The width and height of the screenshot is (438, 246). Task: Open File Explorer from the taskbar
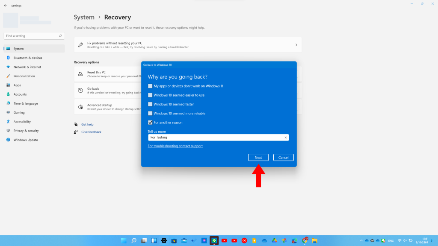314,240
